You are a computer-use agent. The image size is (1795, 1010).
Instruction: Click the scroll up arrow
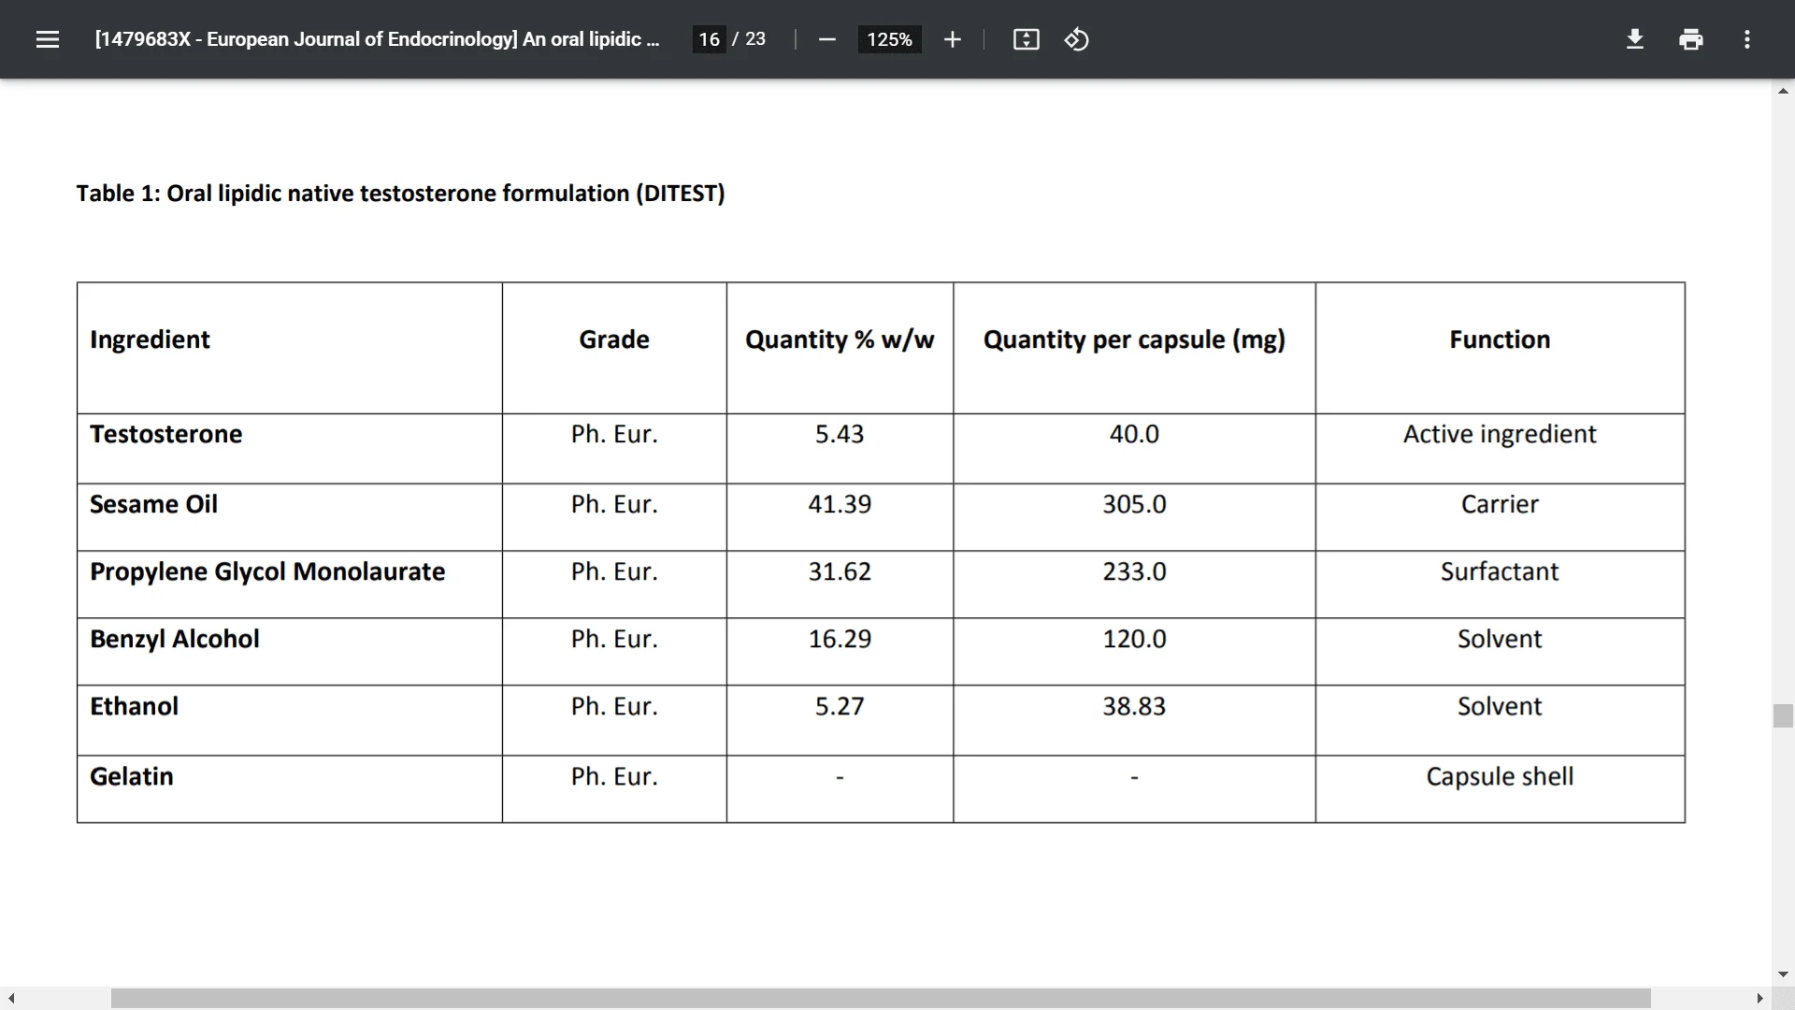coord(1783,91)
